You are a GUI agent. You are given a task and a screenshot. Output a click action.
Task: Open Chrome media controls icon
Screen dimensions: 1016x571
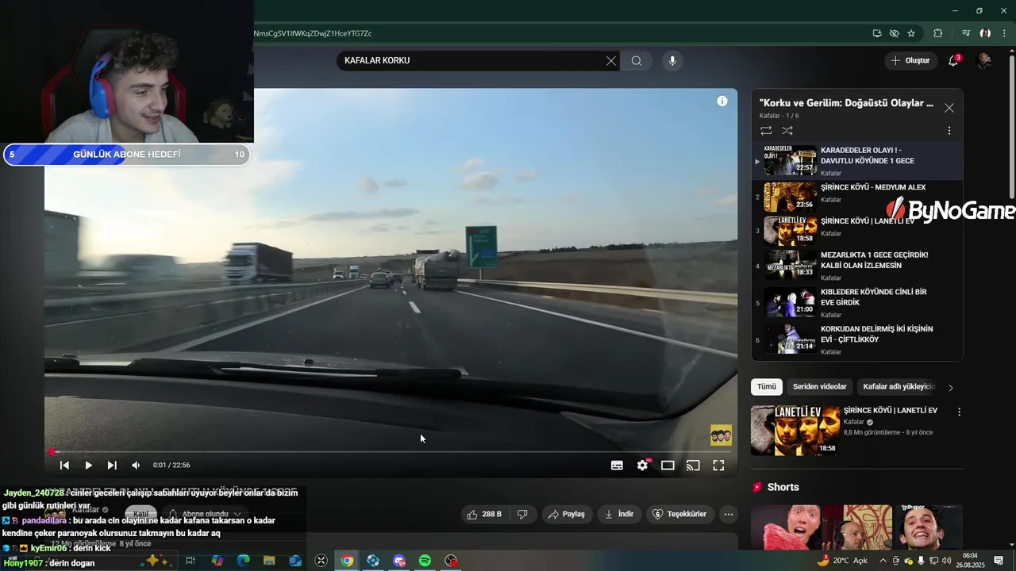(966, 33)
